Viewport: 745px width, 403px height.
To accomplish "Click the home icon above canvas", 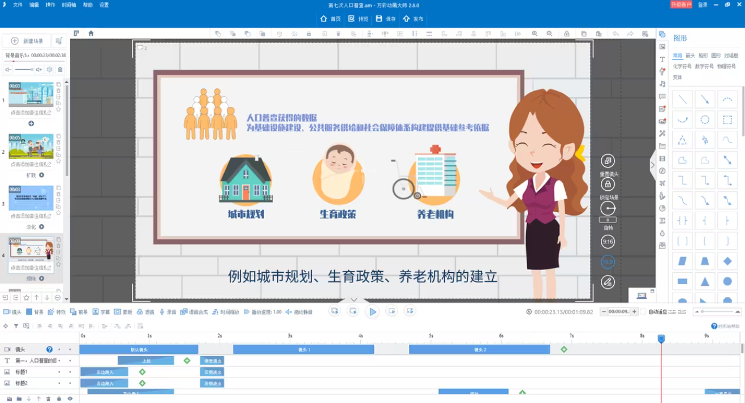I will click(x=91, y=33).
